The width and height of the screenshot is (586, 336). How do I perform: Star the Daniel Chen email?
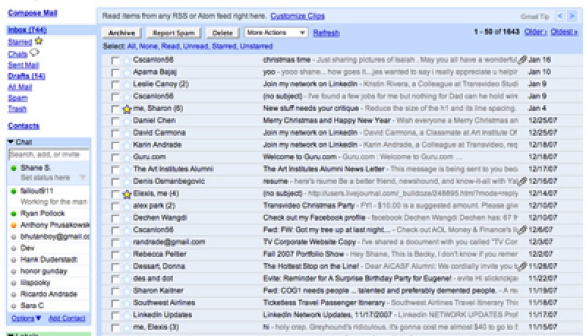pyautogui.click(x=127, y=121)
